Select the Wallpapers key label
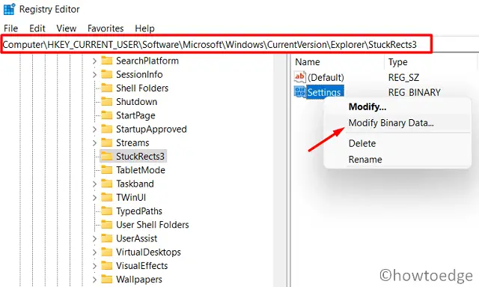The width and height of the screenshot is (479, 287). 139,280
